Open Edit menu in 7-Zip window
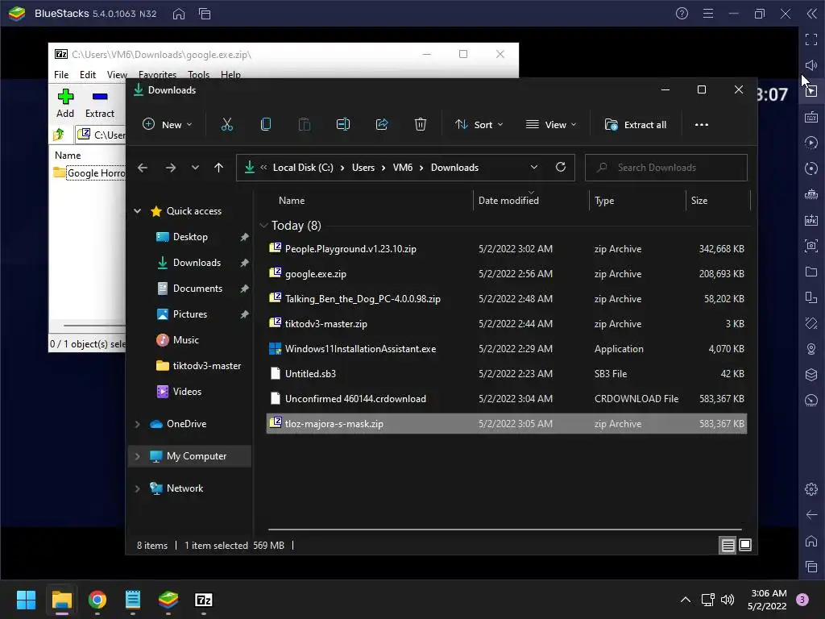This screenshot has height=619, width=825. (87, 75)
